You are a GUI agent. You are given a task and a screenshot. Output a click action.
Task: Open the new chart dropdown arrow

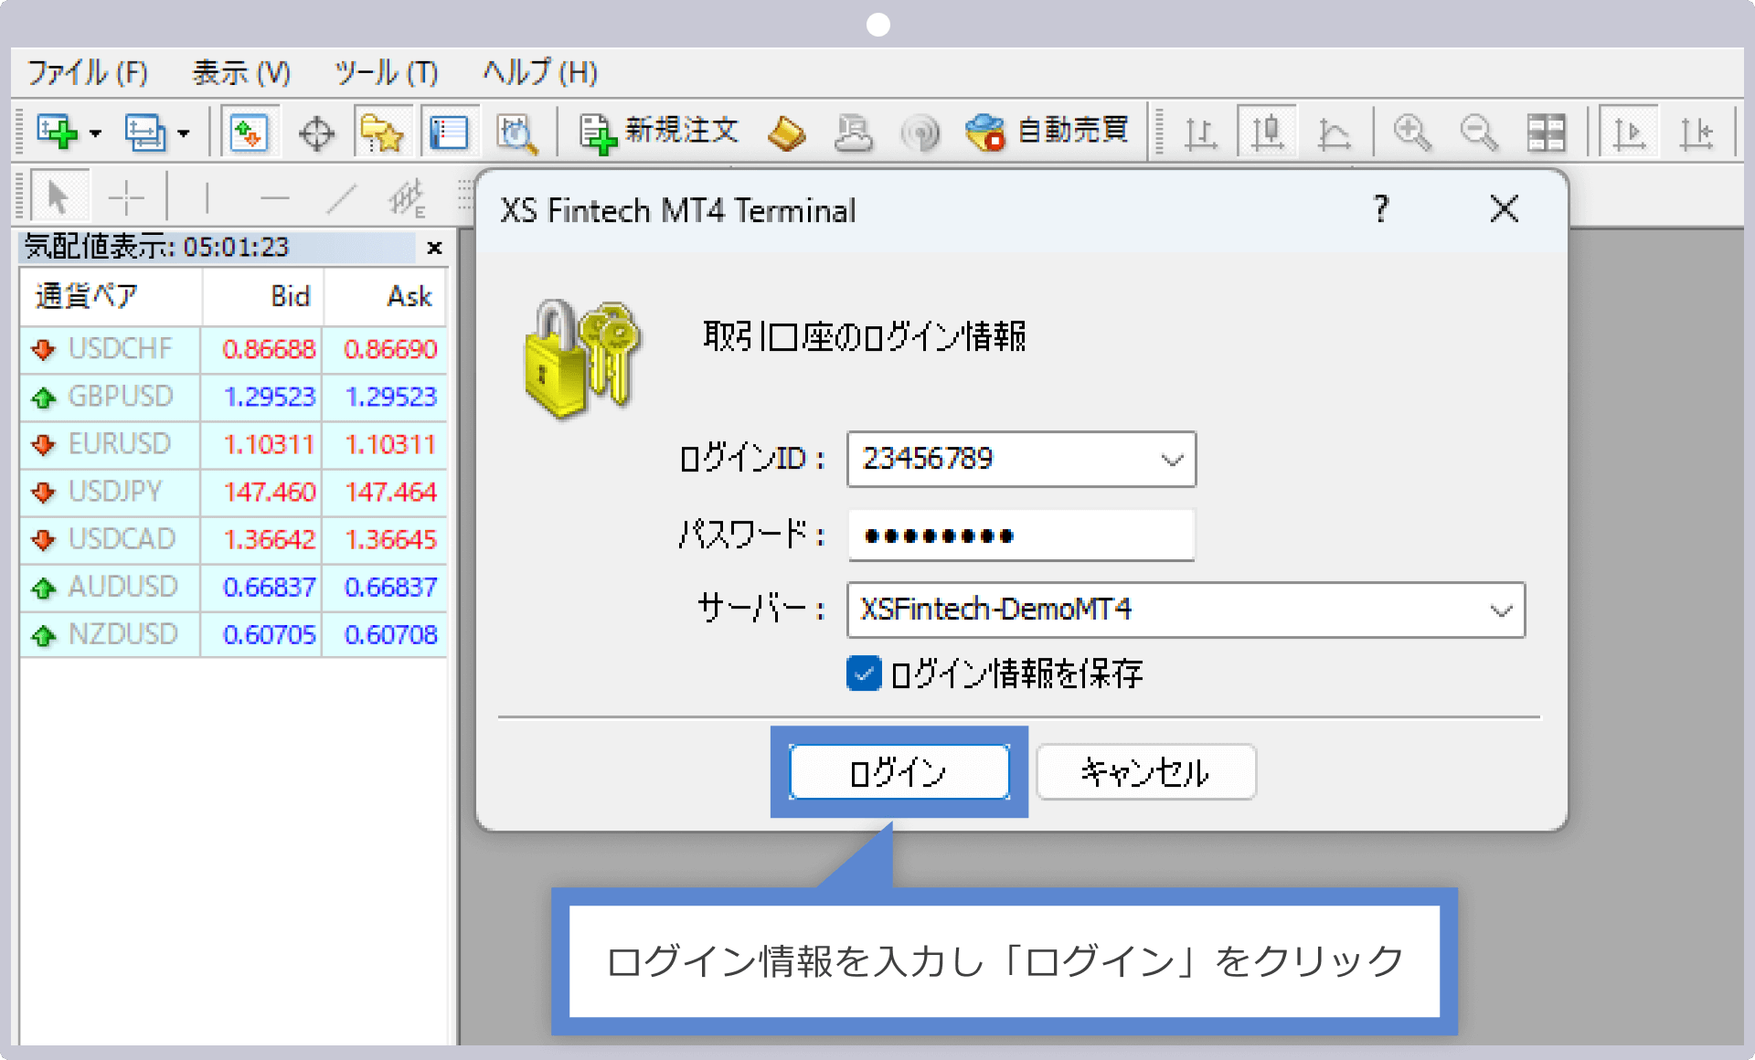95,133
